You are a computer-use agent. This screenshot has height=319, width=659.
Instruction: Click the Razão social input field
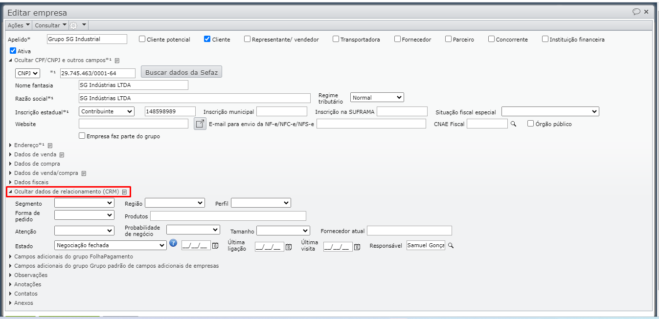tap(195, 98)
